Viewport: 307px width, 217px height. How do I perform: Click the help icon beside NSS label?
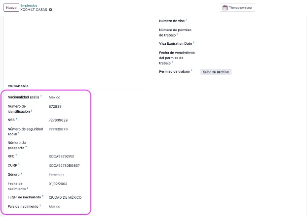[x=16, y=119]
